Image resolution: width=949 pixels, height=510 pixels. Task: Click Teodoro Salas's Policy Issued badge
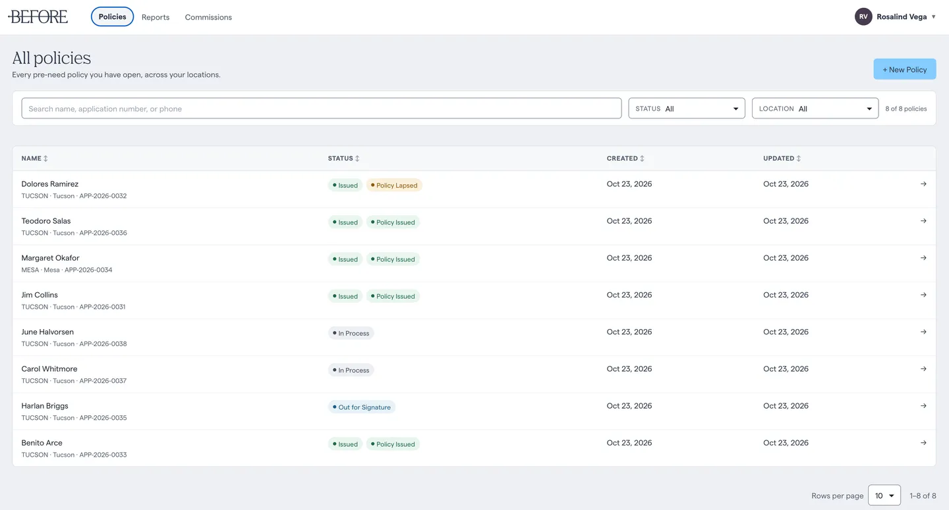(x=393, y=222)
